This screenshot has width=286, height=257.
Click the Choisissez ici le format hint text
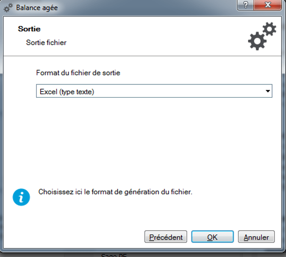pos(115,192)
